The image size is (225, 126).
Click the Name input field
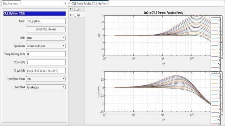tap(46, 21)
